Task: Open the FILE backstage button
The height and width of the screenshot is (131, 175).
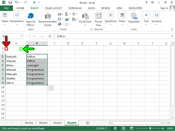Action: (x=6, y=8)
